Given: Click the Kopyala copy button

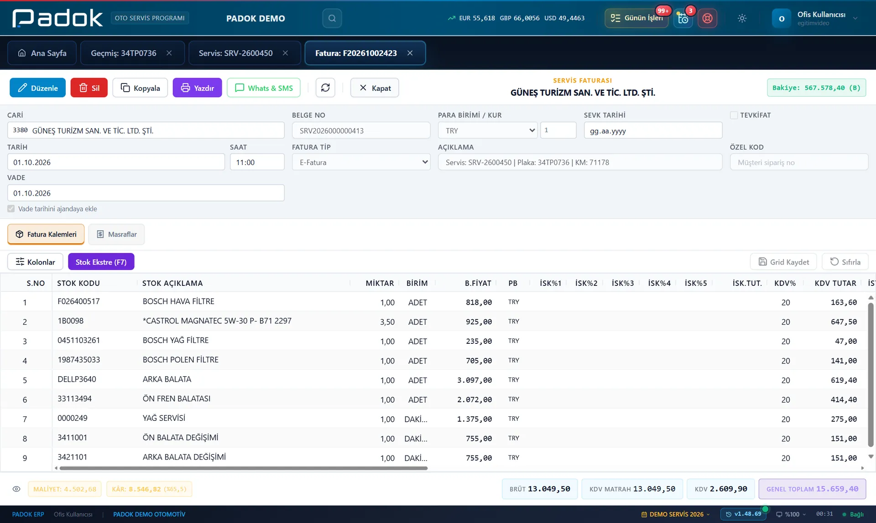Looking at the screenshot, I should click(140, 88).
